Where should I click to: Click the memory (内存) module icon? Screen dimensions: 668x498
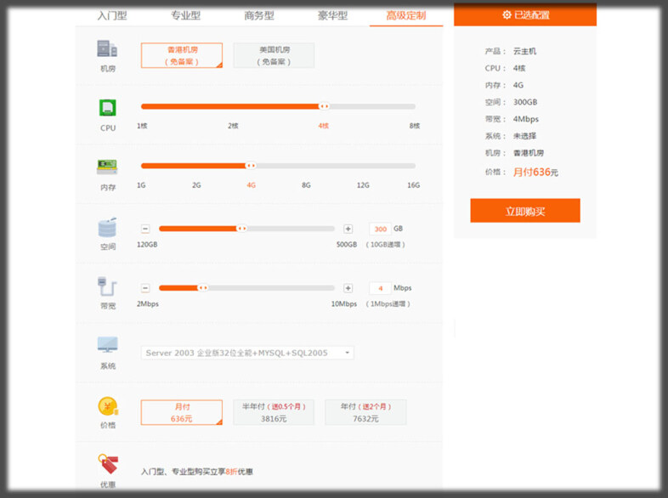(x=107, y=166)
